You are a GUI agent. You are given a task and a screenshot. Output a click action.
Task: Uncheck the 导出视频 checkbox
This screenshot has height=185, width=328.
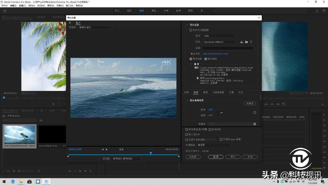191,59
